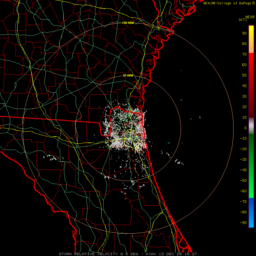
Task: Click the -20 value on velocity scale
Action: 243,149
